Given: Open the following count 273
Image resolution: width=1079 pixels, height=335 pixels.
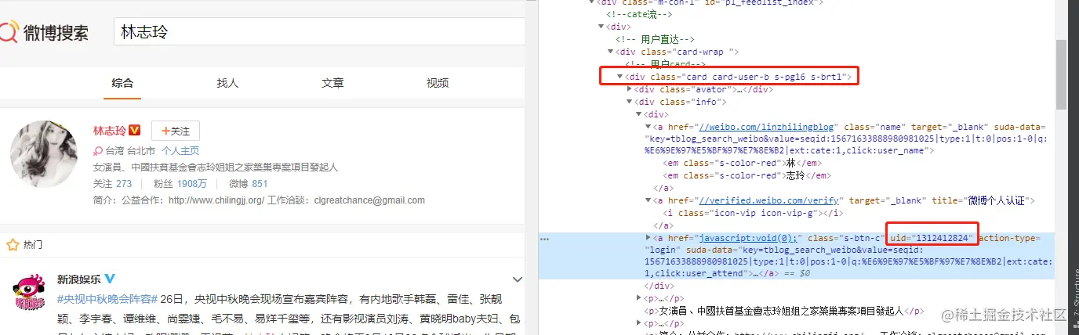Looking at the screenshot, I should pyautogui.click(x=124, y=184).
